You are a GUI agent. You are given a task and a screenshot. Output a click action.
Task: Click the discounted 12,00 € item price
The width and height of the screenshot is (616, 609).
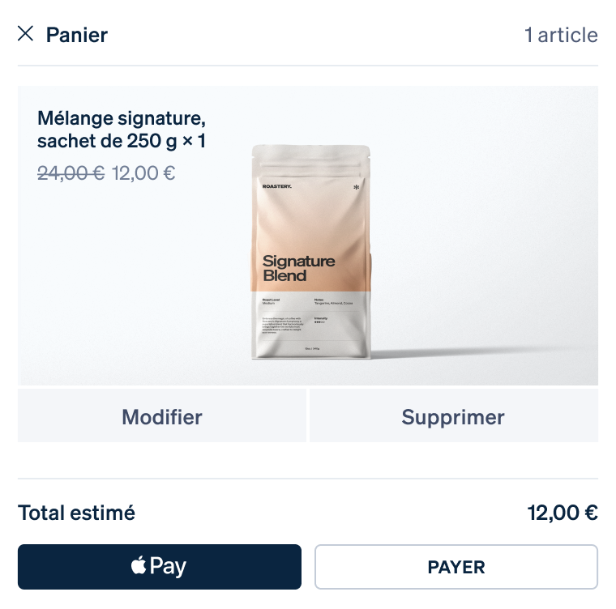(x=143, y=172)
